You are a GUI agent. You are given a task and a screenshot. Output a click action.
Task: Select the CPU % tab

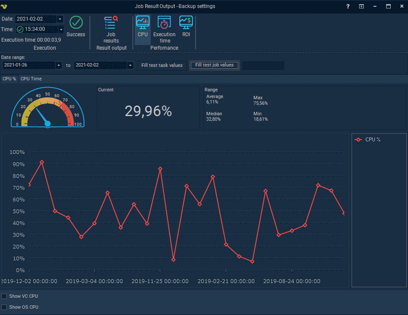(x=9, y=79)
